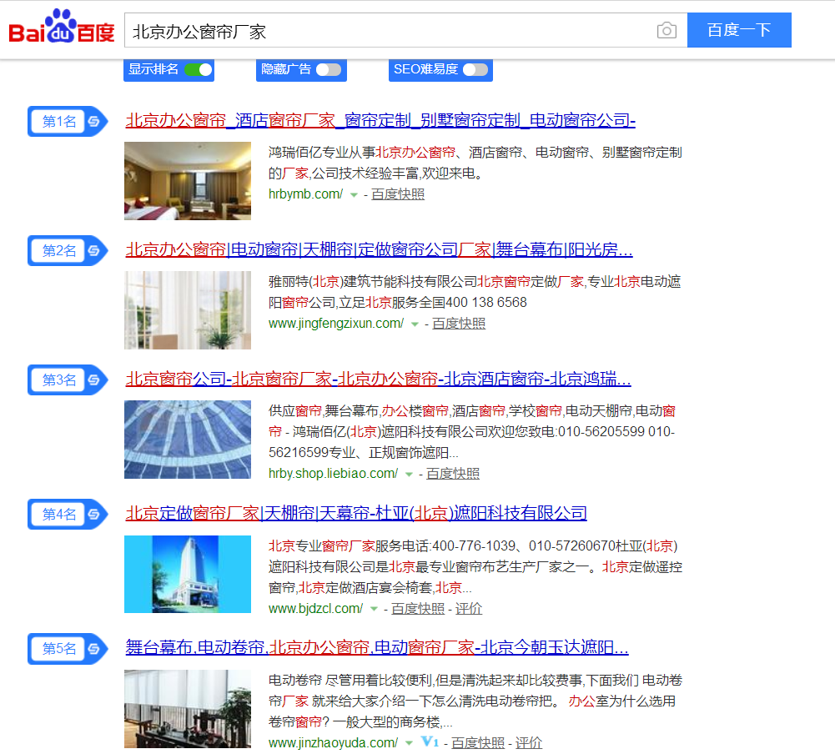This screenshot has height=754, width=835.
Task: Click description text starting 供应窗帘,舞台幕布
Action: [472, 432]
